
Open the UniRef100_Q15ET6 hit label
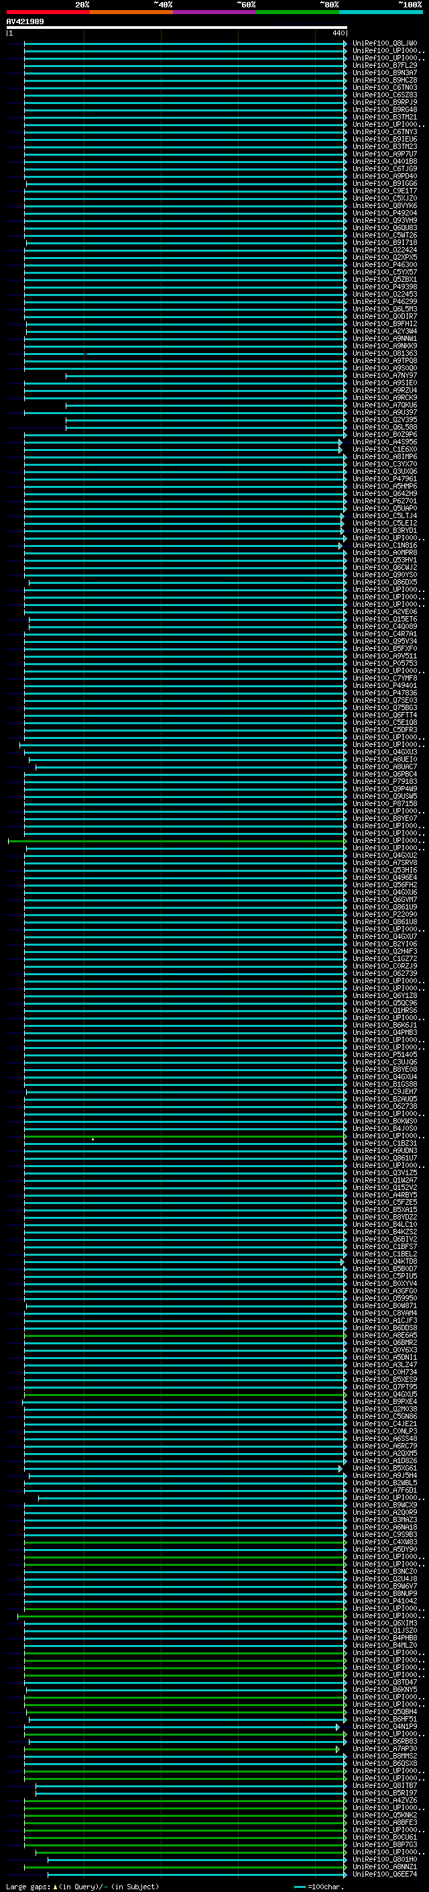tap(385, 619)
